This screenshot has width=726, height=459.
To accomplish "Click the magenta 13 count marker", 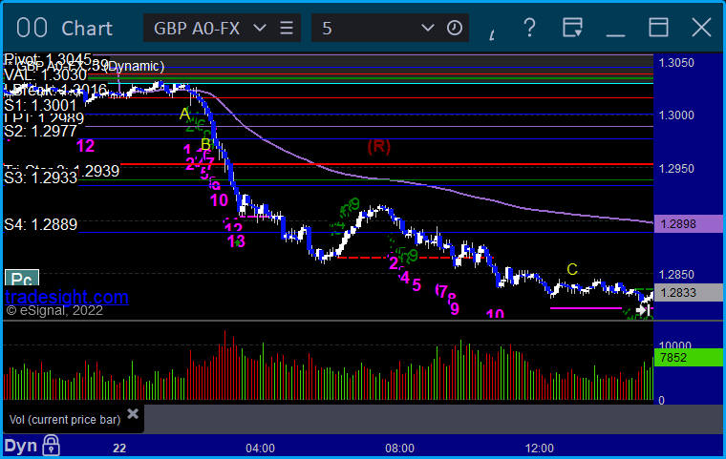I will [236, 241].
